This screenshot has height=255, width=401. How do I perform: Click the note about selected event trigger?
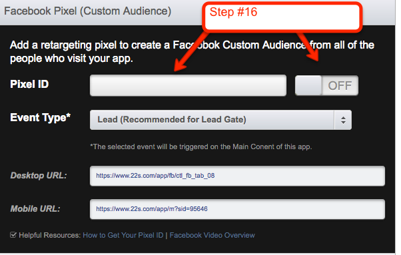(x=201, y=146)
